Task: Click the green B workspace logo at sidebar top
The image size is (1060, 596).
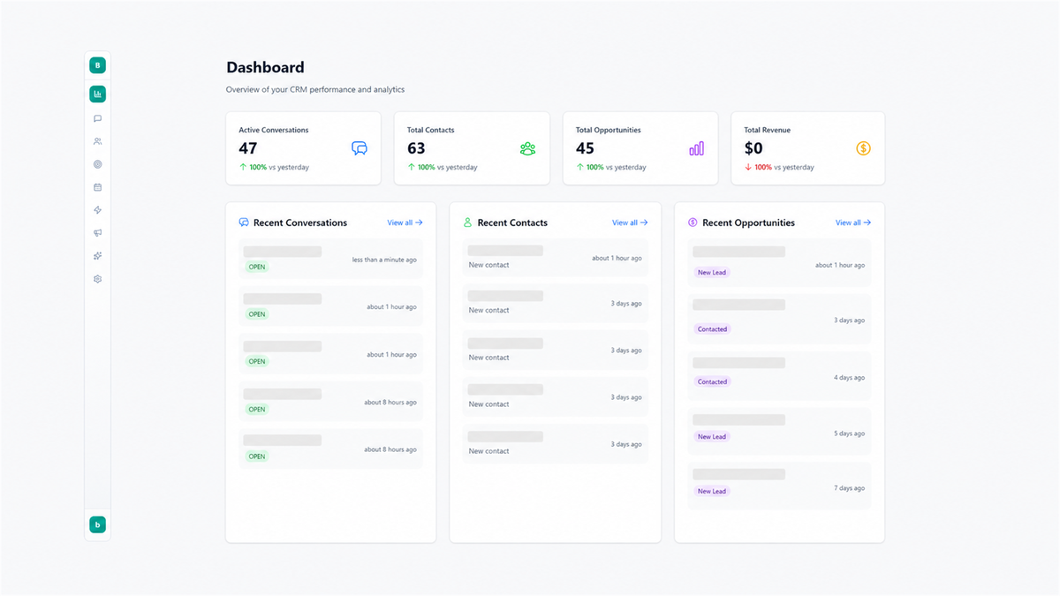Action: [97, 64]
